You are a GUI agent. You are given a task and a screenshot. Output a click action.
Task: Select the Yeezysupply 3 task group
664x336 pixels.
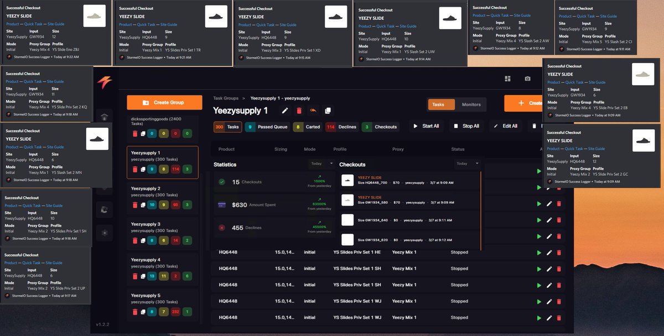point(163,234)
